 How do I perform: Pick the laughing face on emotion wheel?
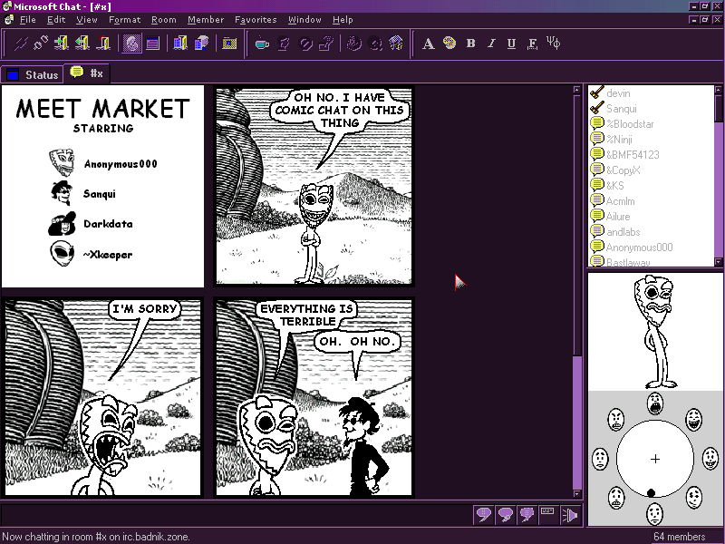(693, 419)
